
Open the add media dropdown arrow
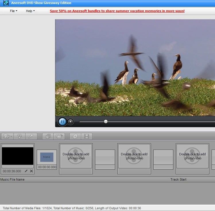point(11,137)
